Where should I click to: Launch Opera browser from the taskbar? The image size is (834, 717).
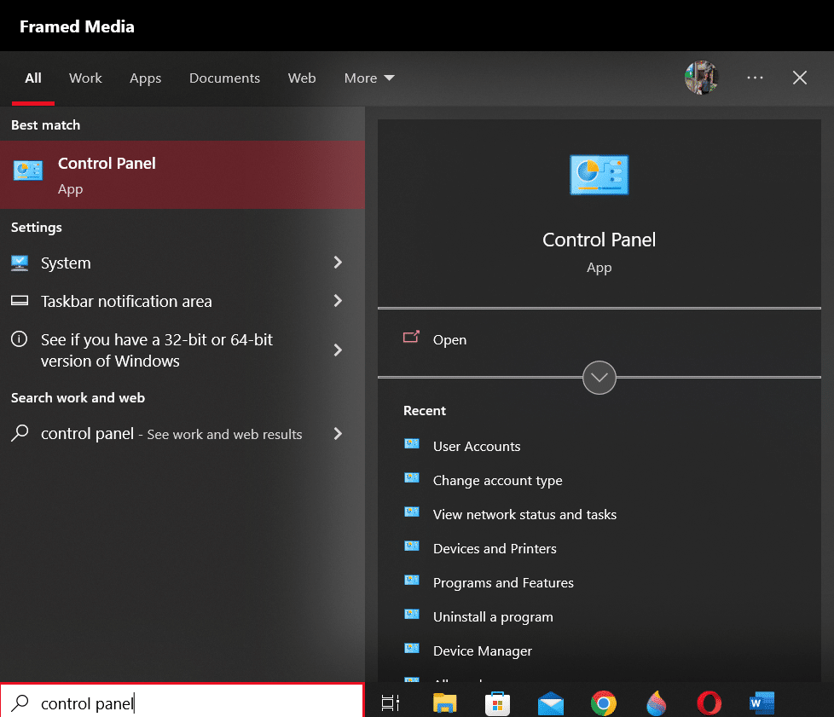[709, 703]
